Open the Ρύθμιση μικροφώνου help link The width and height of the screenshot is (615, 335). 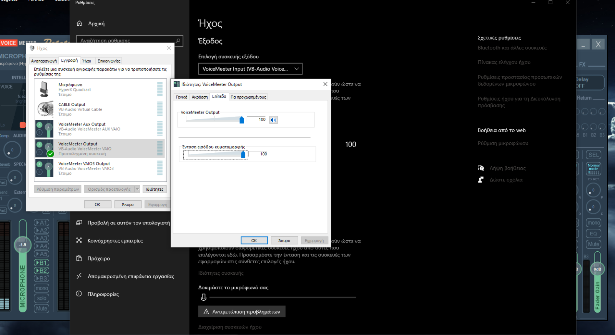click(x=503, y=143)
